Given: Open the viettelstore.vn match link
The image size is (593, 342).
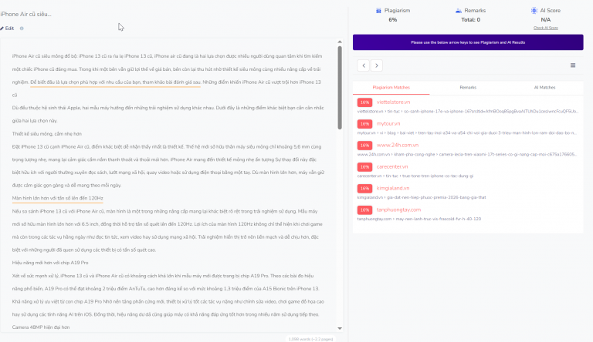Looking at the screenshot, I should click(393, 102).
